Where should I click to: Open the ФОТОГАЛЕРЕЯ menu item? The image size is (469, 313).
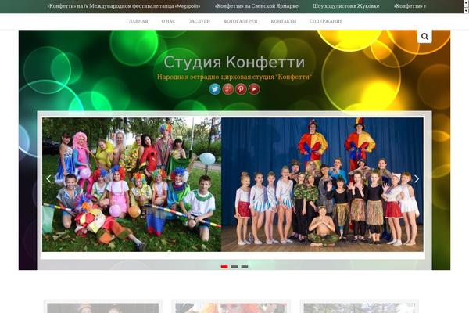click(x=241, y=21)
